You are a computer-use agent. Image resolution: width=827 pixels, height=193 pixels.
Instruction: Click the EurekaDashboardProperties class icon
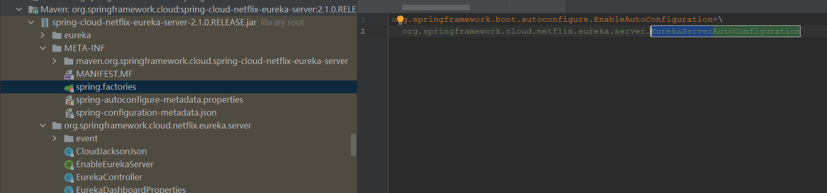coord(69,189)
